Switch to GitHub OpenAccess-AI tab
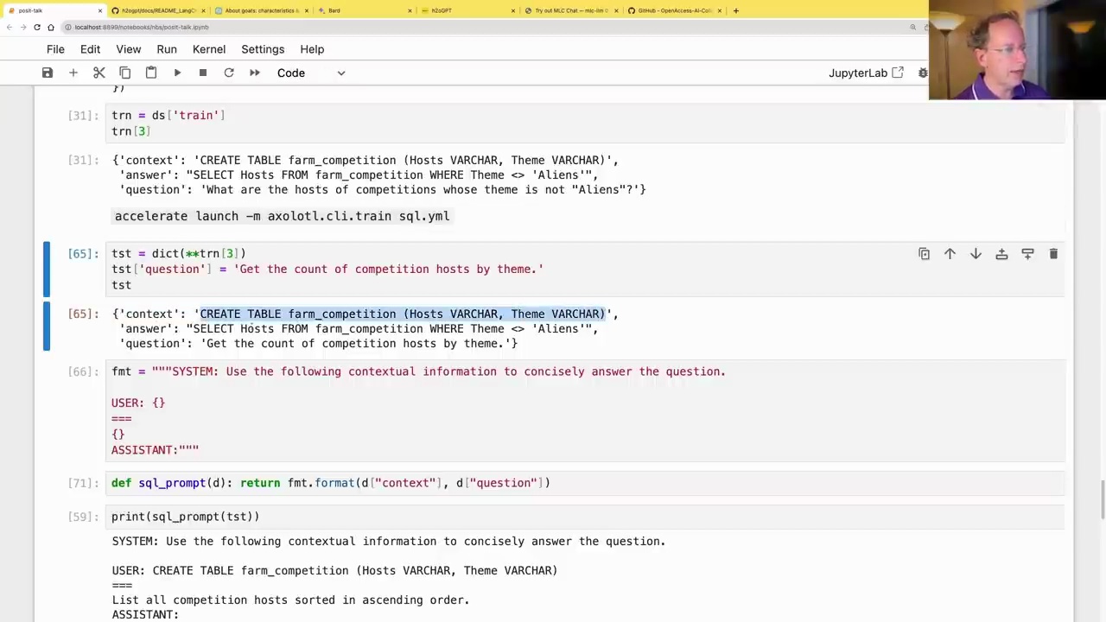This screenshot has height=622, width=1106. tap(674, 10)
